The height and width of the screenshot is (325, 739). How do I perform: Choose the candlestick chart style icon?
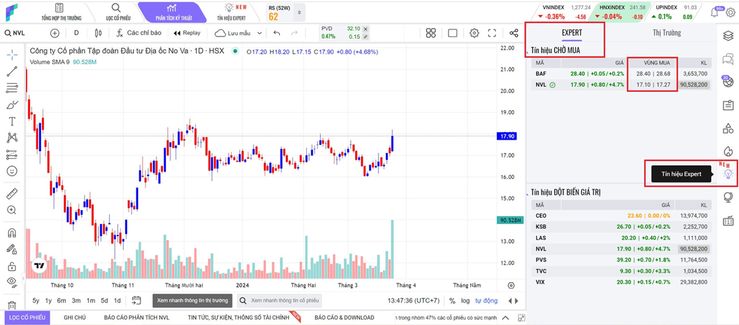point(98,33)
